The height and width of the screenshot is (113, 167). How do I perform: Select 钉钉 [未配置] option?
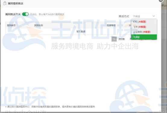[x=144, y=22]
